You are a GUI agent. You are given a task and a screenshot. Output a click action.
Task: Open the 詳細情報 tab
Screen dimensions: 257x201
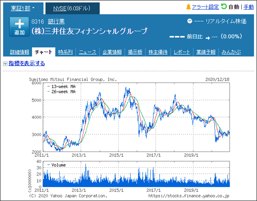[x=19, y=52]
